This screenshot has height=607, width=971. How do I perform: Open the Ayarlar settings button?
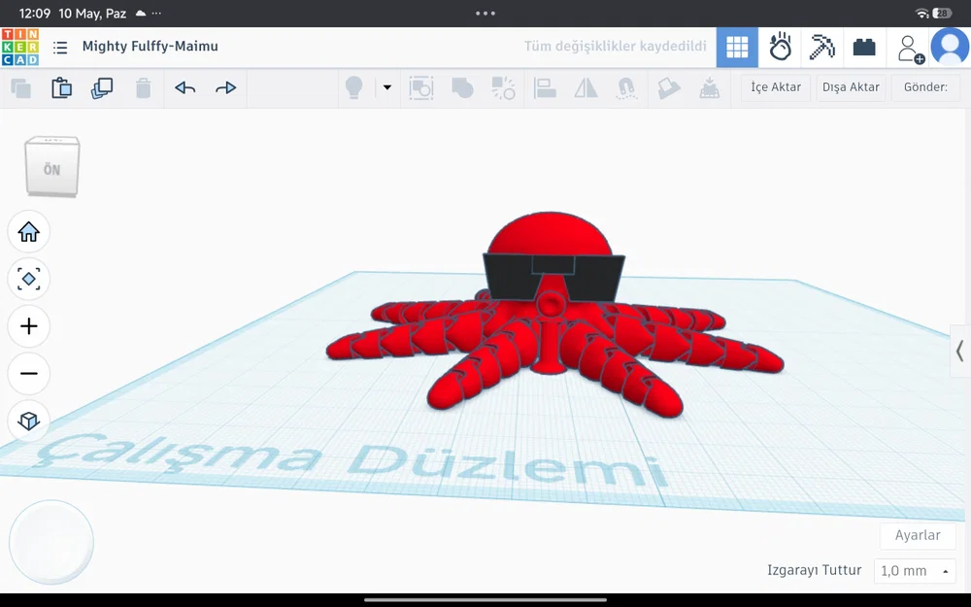[x=918, y=535]
